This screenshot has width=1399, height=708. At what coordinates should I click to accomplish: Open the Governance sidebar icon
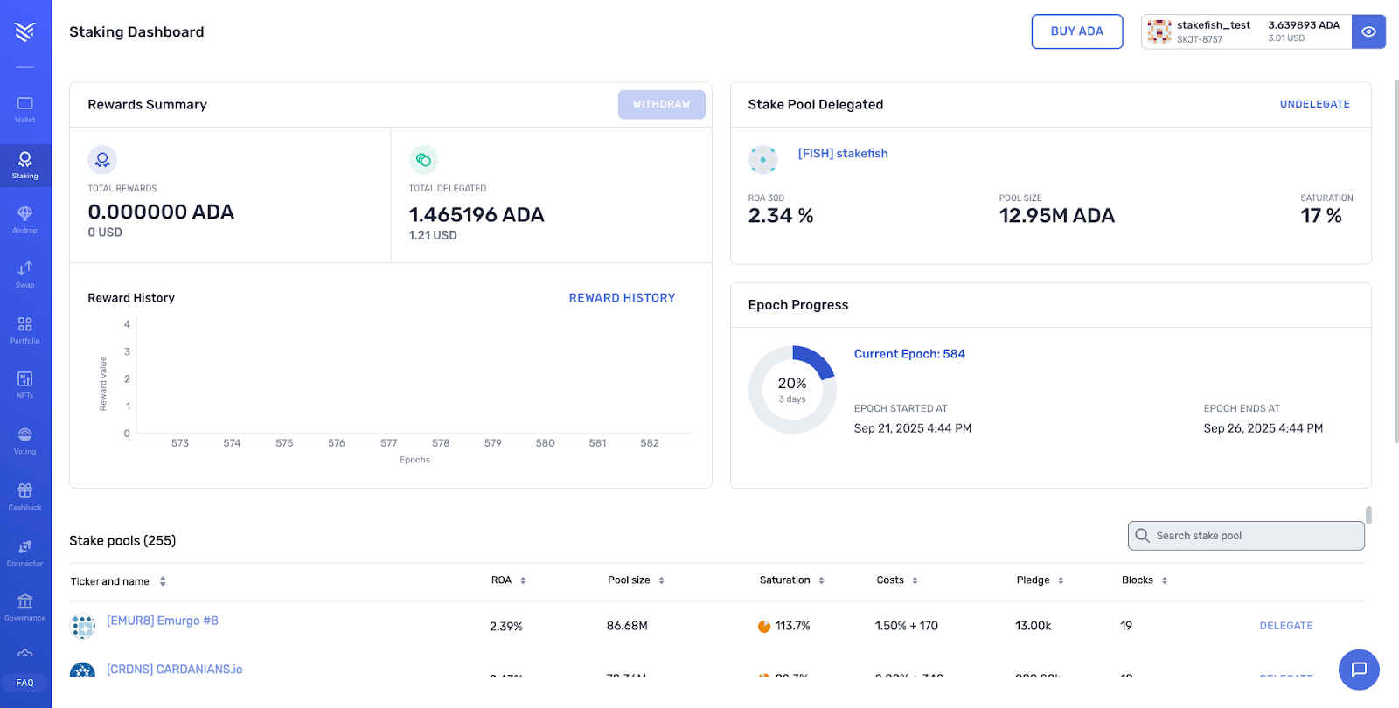coord(25,606)
